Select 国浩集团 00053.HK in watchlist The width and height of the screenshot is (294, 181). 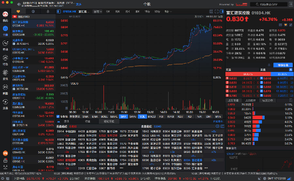coord(33,33)
